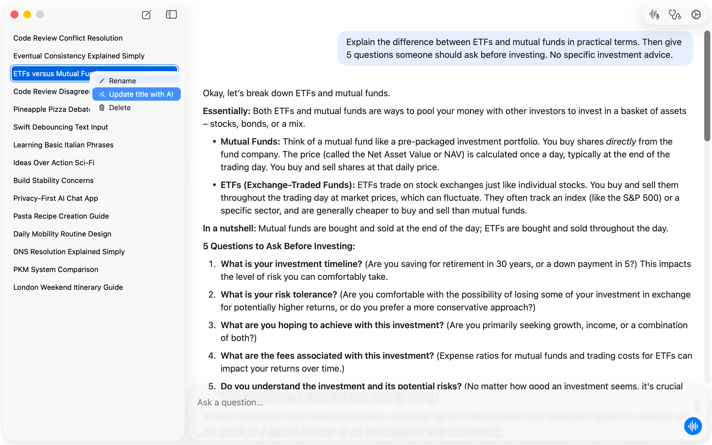Click the sparkle wand icon in menu

pyautogui.click(x=102, y=94)
